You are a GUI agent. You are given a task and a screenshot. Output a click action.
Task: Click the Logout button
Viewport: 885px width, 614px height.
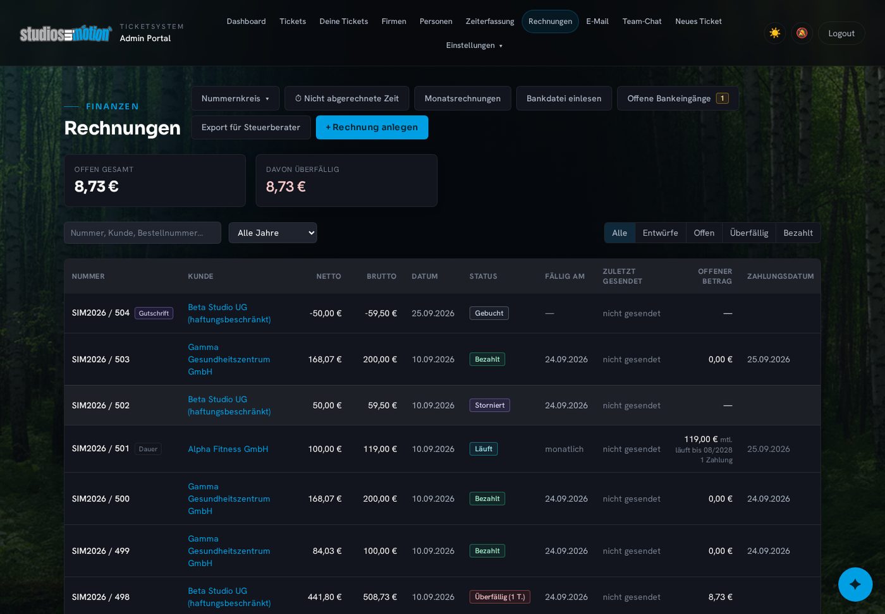(841, 33)
